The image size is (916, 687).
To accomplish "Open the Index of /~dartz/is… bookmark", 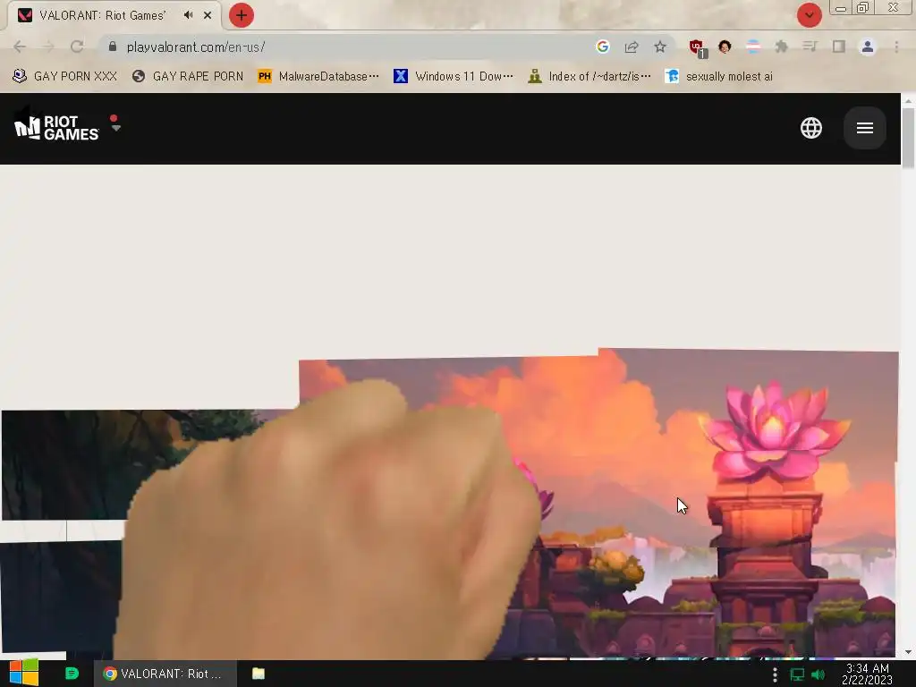I will click(x=589, y=77).
